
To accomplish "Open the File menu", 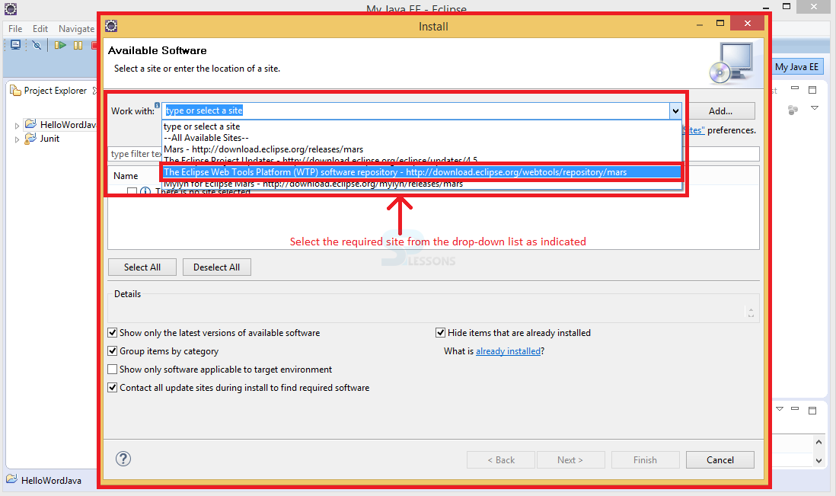I will tap(15, 29).
